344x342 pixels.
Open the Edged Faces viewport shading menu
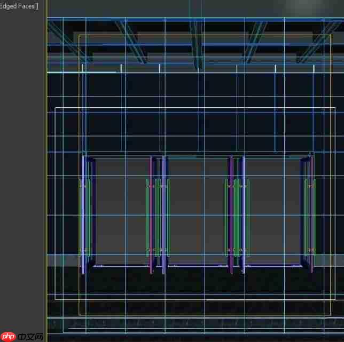(x=19, y=6)
